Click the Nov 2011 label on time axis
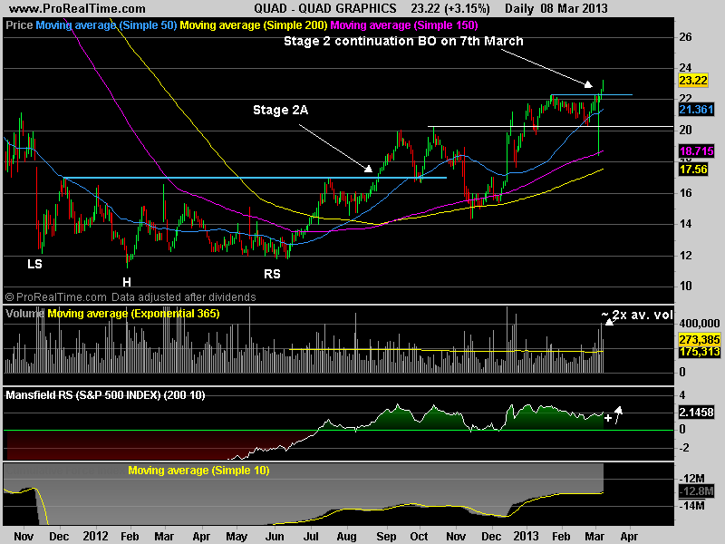 point(24,536)
